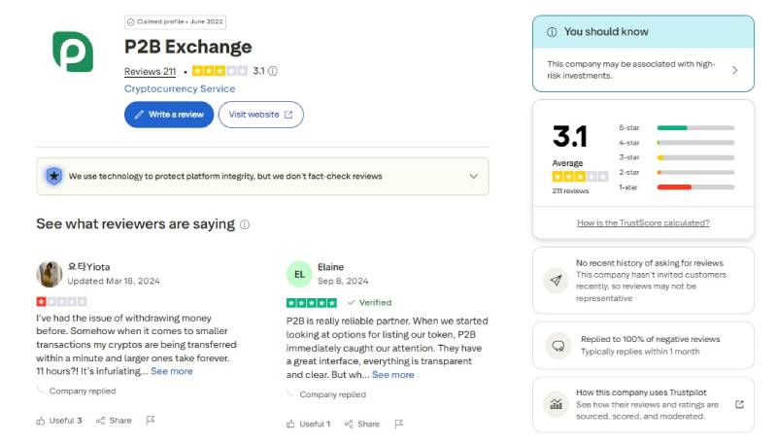Click How this company uses Trustpilot
The width and height of the screenshot is (777, 442).
coord(641,392)
